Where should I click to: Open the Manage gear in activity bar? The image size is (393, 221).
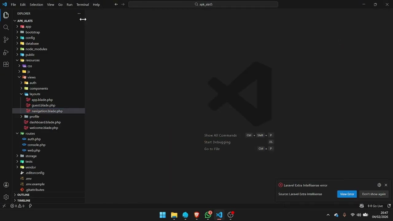(x=6, y=197)
